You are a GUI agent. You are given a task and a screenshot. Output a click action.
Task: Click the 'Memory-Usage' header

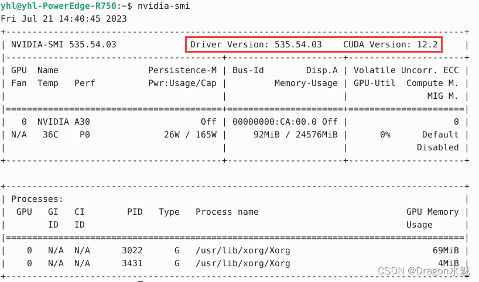pyautogui.click(x=306, y=83)
